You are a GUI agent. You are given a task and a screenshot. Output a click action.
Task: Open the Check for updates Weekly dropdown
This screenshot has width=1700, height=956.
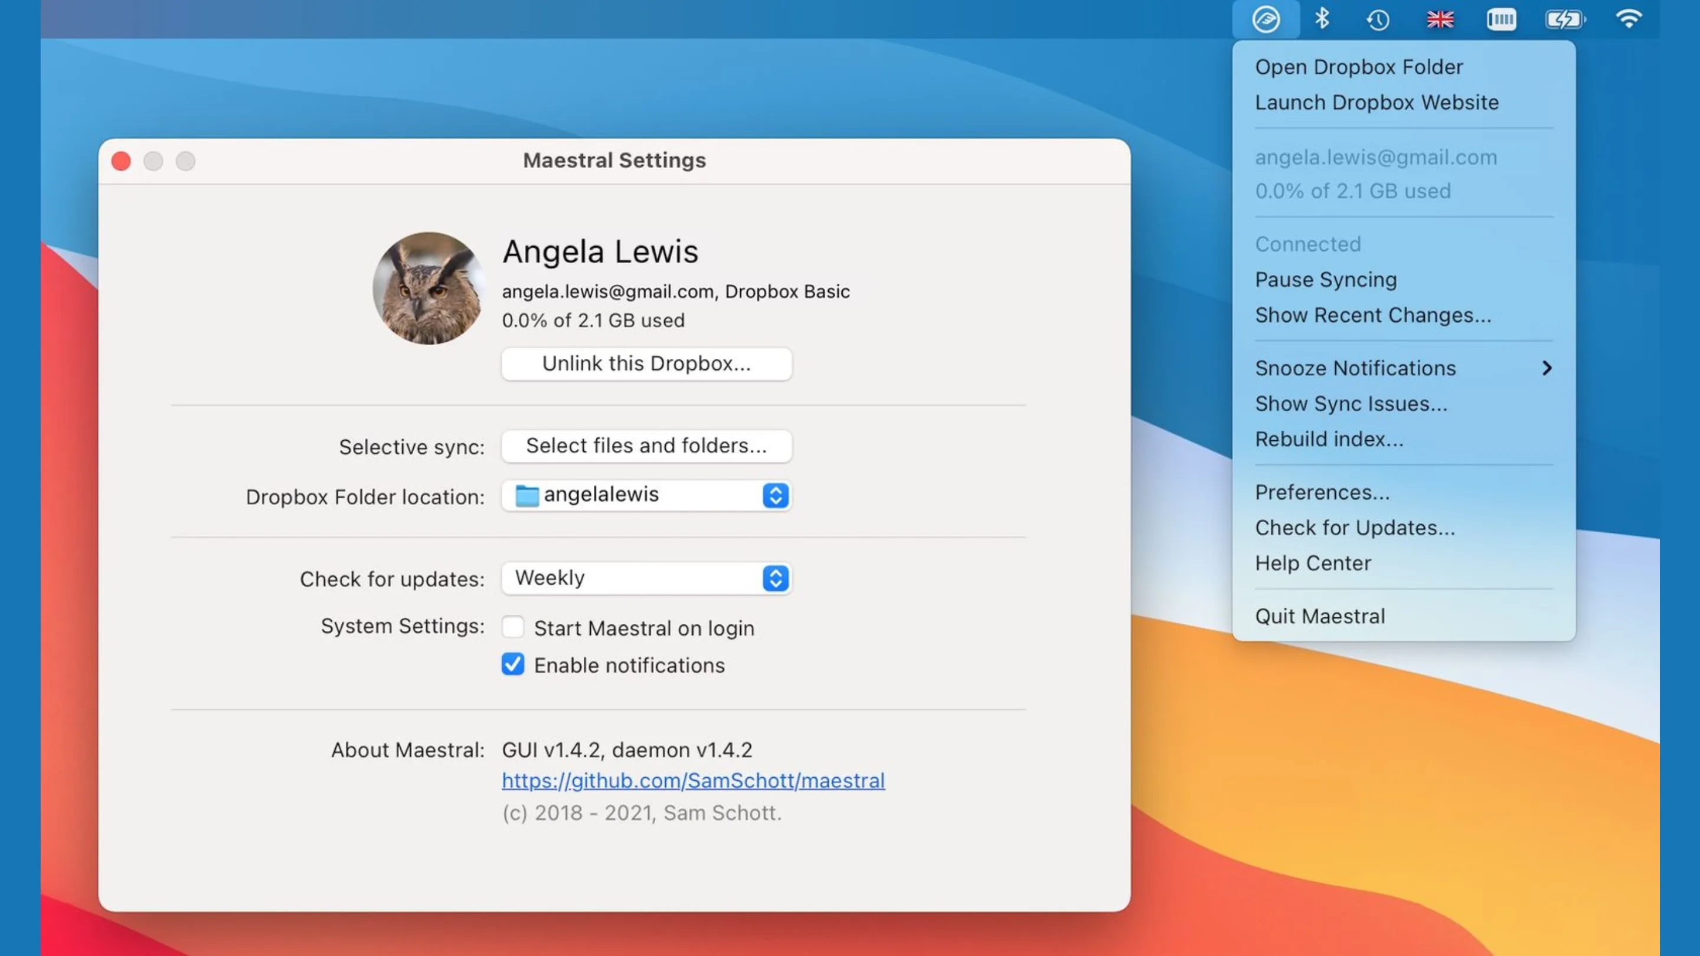tap(647, 578)
